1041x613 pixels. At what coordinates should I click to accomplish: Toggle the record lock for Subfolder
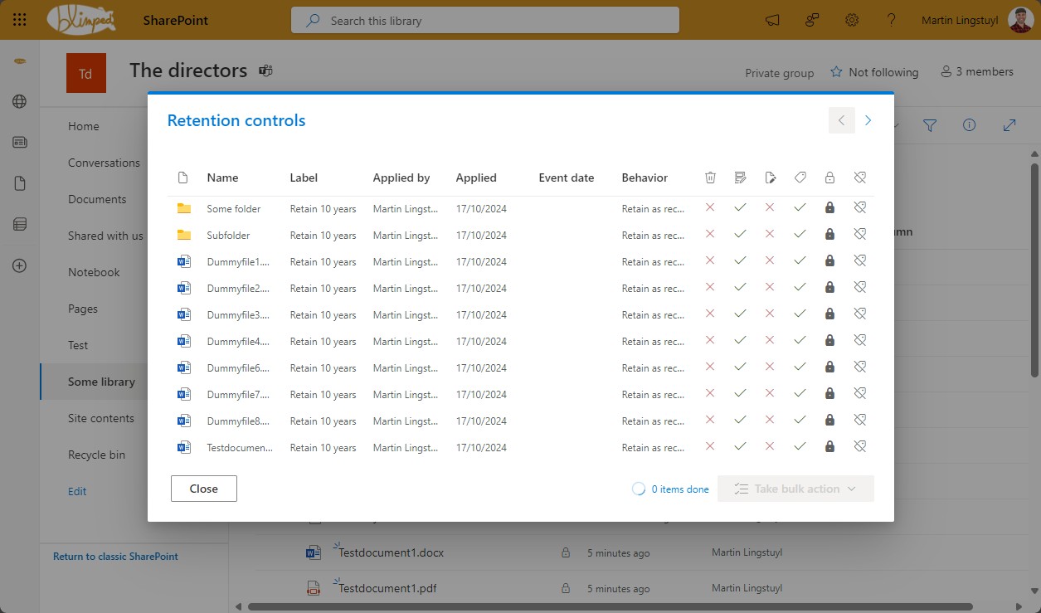pos(829,235)
